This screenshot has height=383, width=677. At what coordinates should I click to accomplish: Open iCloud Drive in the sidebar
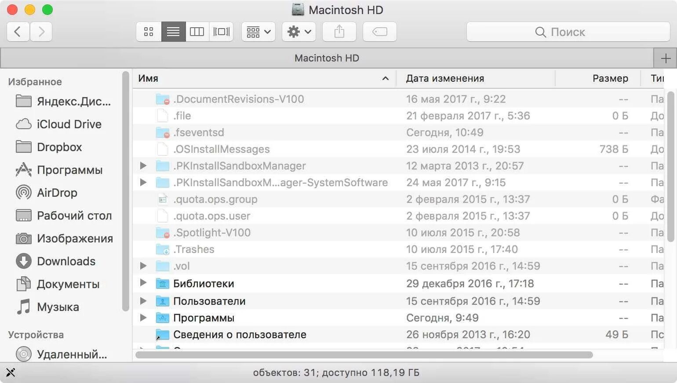point(58,124)
